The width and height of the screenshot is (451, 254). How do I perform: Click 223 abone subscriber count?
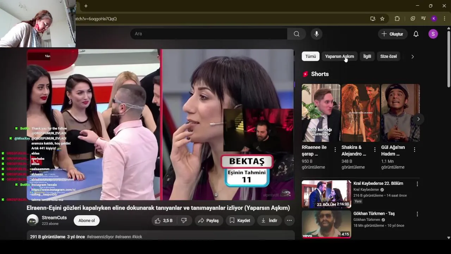pos(50,224)
